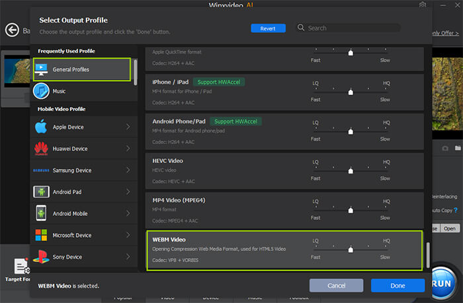Click the Cancel button
The image size is (463, 303).
(336, 286)
